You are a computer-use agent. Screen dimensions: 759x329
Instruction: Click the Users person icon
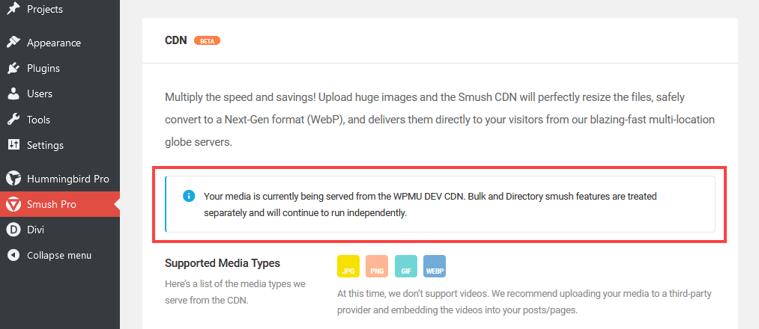pyautogui.click(x=13, y=93)
